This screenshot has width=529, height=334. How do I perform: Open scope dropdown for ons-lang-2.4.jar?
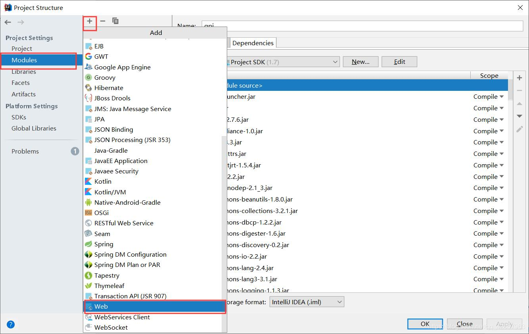point(489,268)
